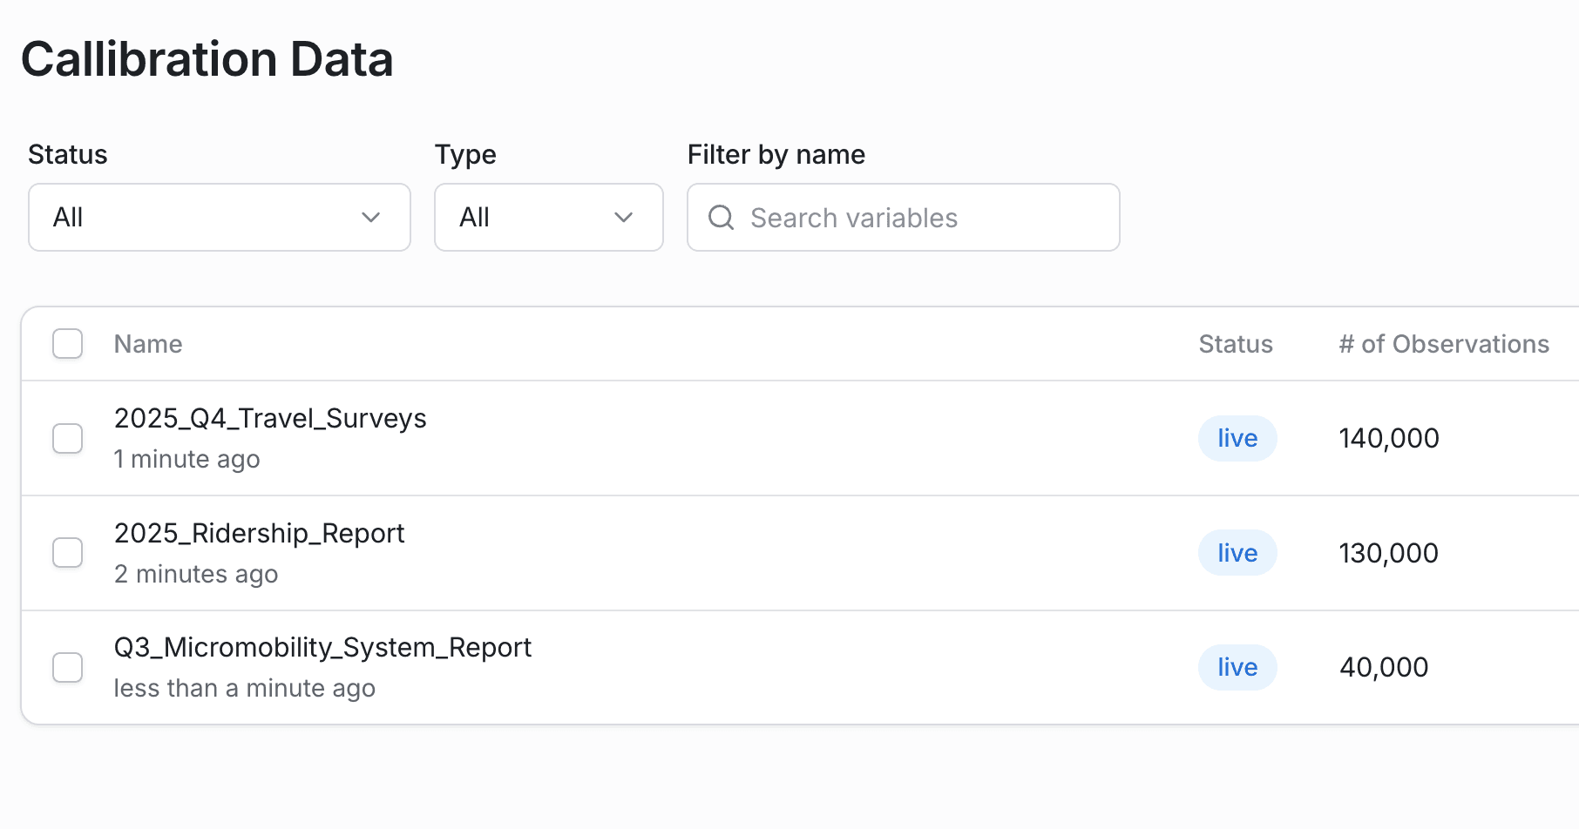Open the Q3_Micromobility_System_Report dataset
Screen dimensions: 1579x829
click(322, 648)
